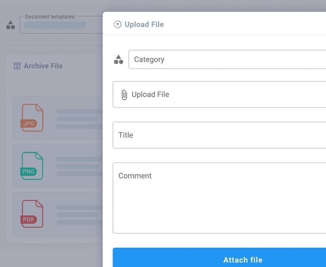326x267 pixels.
Task: Focus the Title input field
Action: tap(219, 135)
